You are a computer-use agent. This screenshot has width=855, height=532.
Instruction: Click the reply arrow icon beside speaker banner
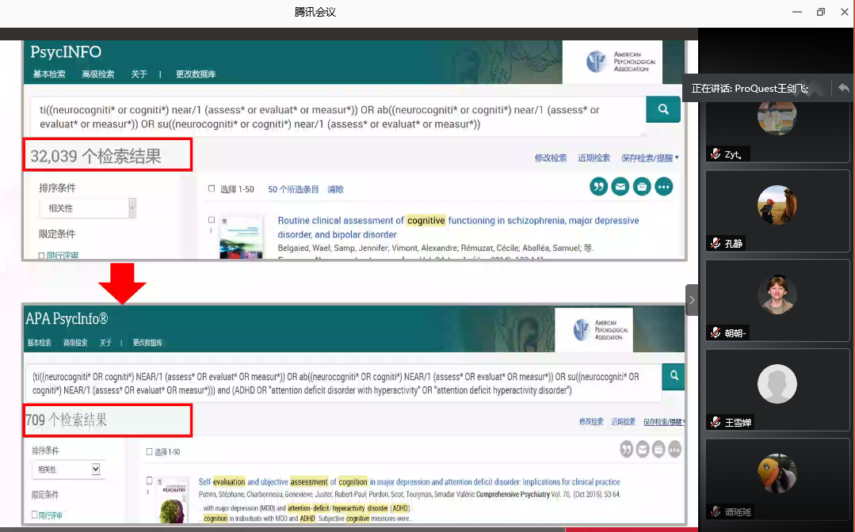pos(844,88)
